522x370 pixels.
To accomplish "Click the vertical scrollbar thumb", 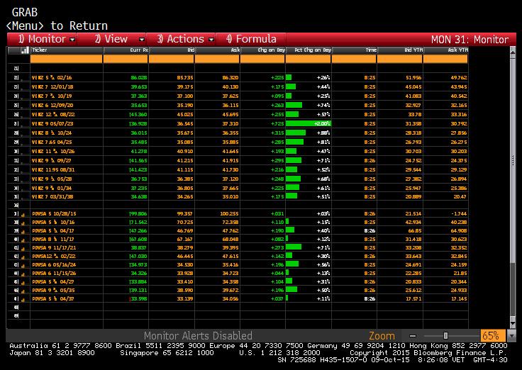I will 513,162.
